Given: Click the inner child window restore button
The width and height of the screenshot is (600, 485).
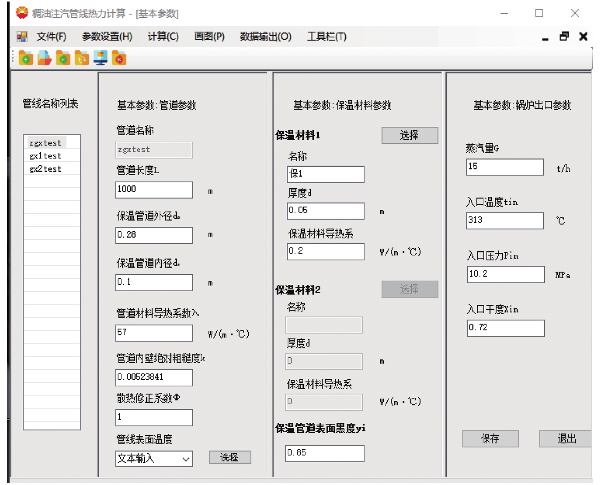Looking at the screenshot, I should coord(564,36).
